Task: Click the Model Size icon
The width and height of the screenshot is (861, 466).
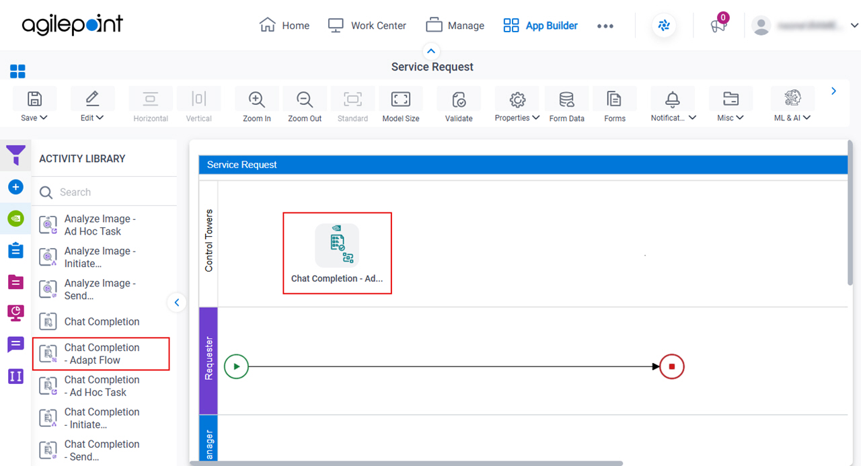Action: [x=401, y=99]
